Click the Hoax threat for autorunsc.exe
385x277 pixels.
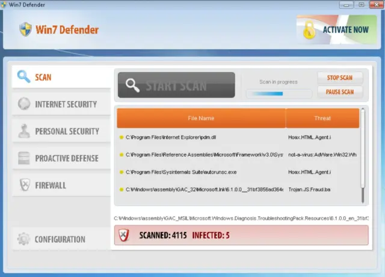tap(309, 172)
